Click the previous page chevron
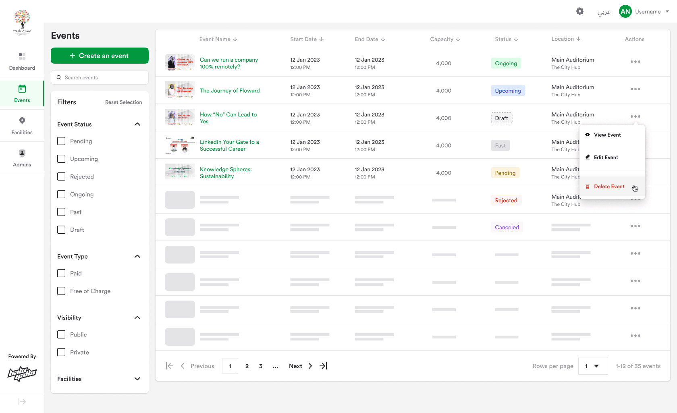 (x=183, y=366)
